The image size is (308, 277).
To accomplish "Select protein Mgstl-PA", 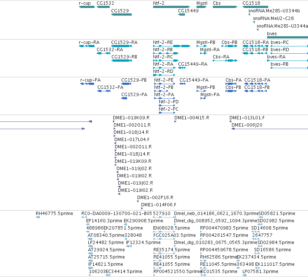I will pos(203,98).
